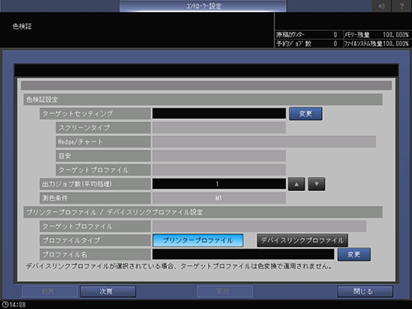Click the 出力ジョブ数 value field showing 1

219,184
